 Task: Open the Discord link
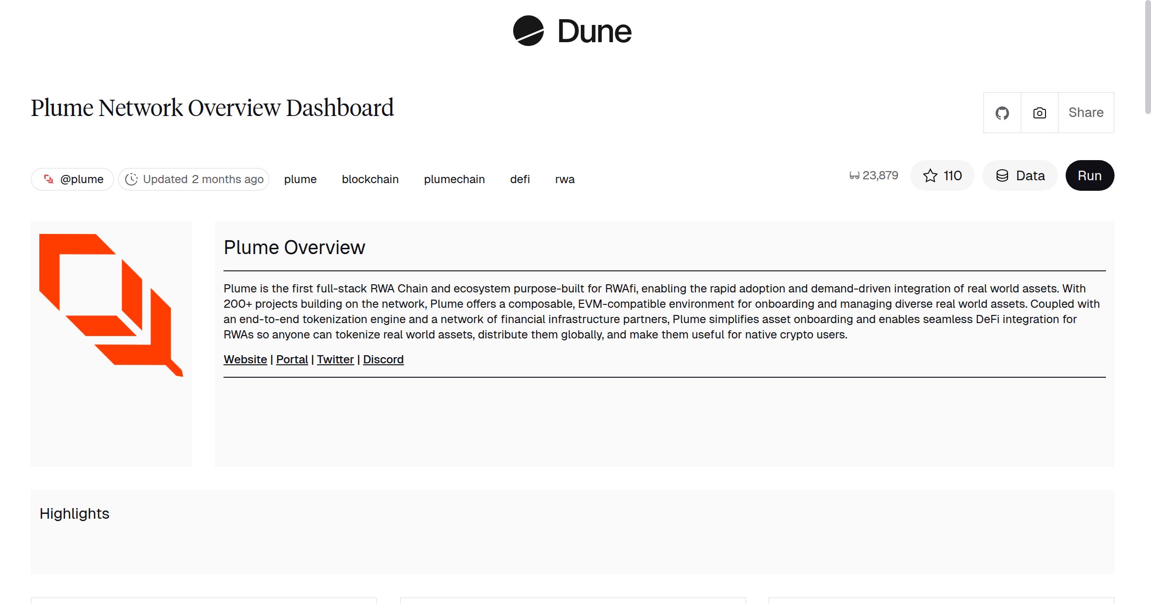tap(383, 359)
